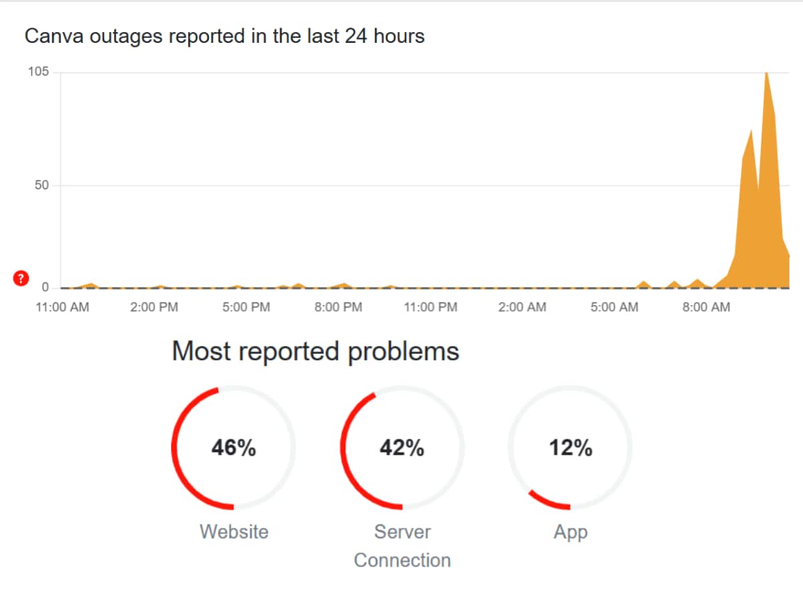803x602 pixels.
Task: Click the 11:00 AM time axis label
Action: pyautogui.click(x=62, y=307)
